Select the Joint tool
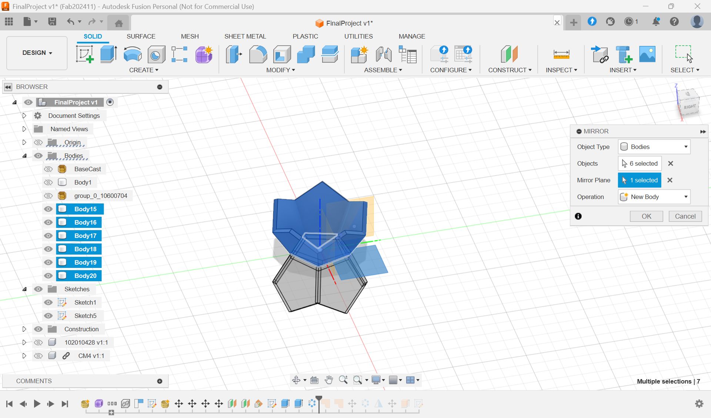Viewport: 711px width, 418px height. pyautogui.click(x=384, y=54)
